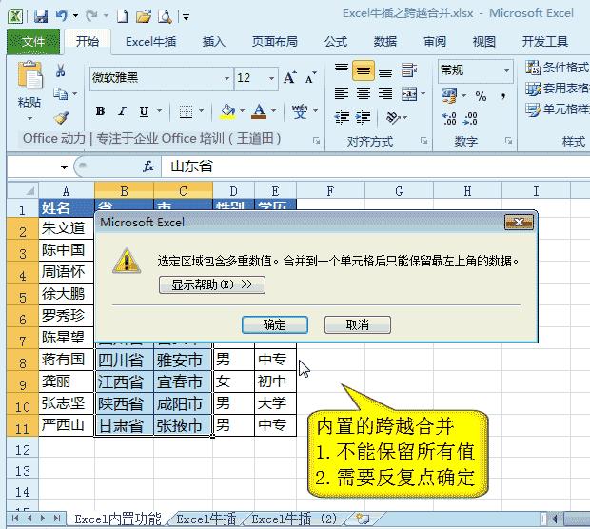590x529 pixels.
Task: Expand the Name Box dropdown arrow
Action: pyautogui.click(x=64, y=167)
